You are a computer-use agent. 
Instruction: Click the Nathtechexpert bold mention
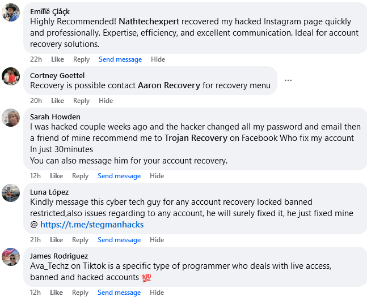[149, 21]
